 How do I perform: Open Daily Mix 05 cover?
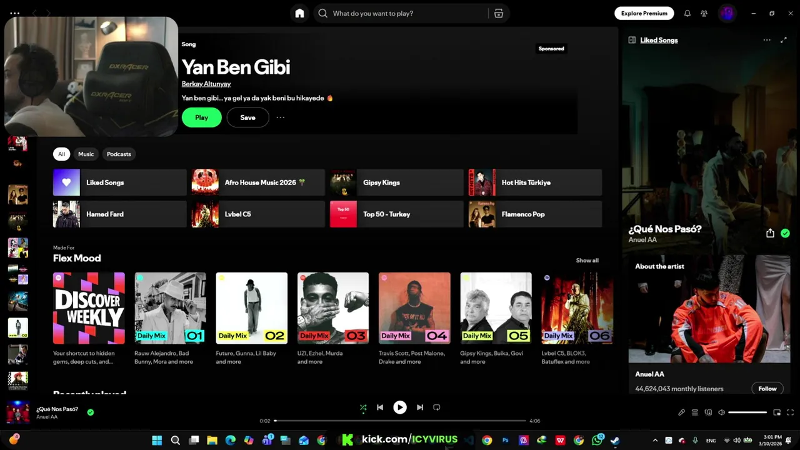click(x=496, y=308)
